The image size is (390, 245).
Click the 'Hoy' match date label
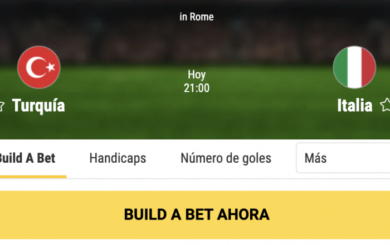tap(197, 74)
